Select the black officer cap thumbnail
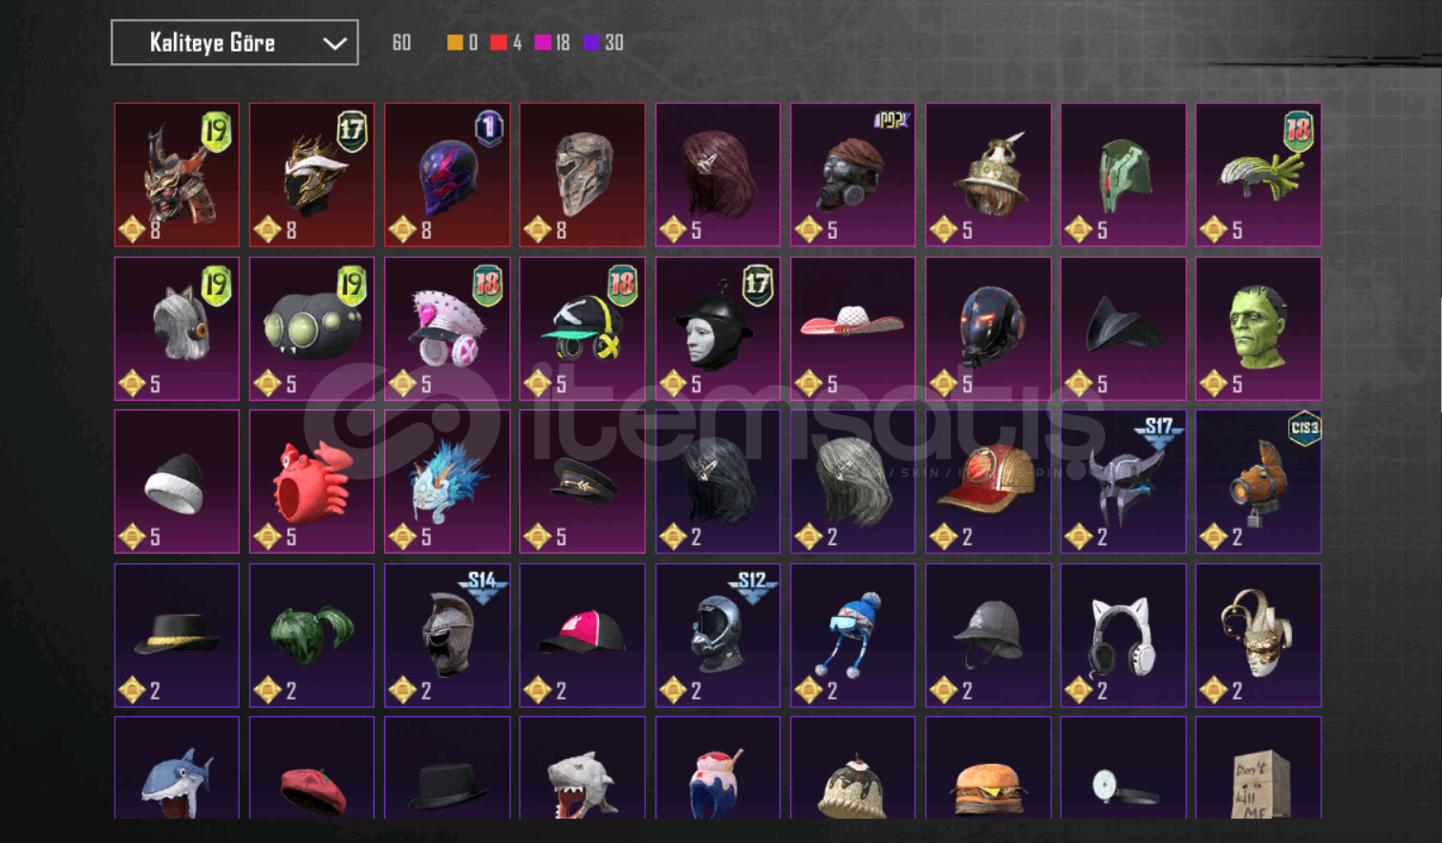This screenshot has height=843, width=1442. click(x=582, y=482)
